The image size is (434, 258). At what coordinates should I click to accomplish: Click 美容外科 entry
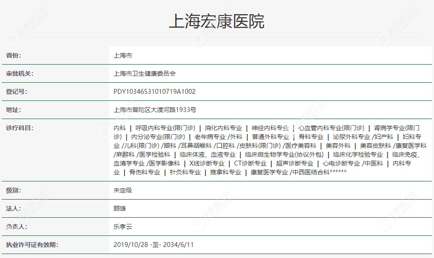338,146
